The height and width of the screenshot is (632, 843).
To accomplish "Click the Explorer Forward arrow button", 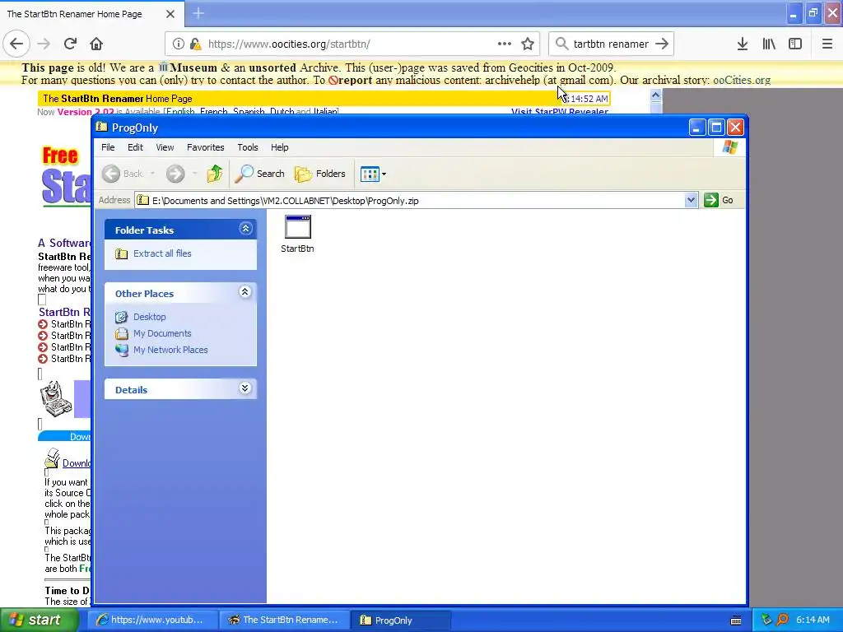I will tap(175, 174).
